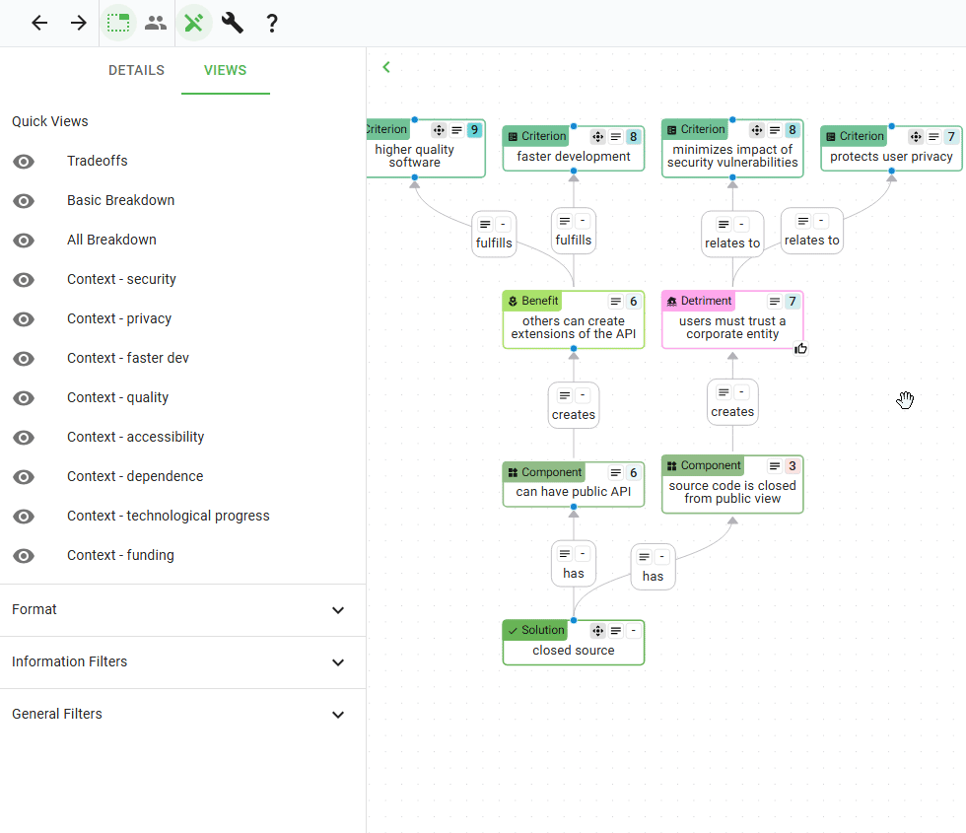Click notes icon on Detriment node
Viewport: 966px width, 833px height.
[x=775, y=302]
